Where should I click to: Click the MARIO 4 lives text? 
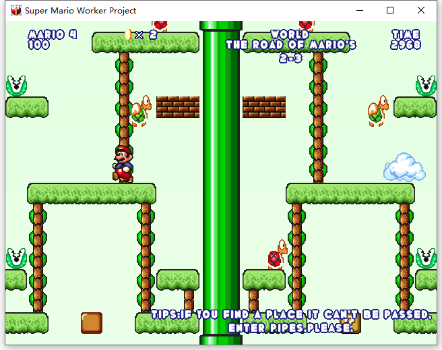(x=53, y=34)
